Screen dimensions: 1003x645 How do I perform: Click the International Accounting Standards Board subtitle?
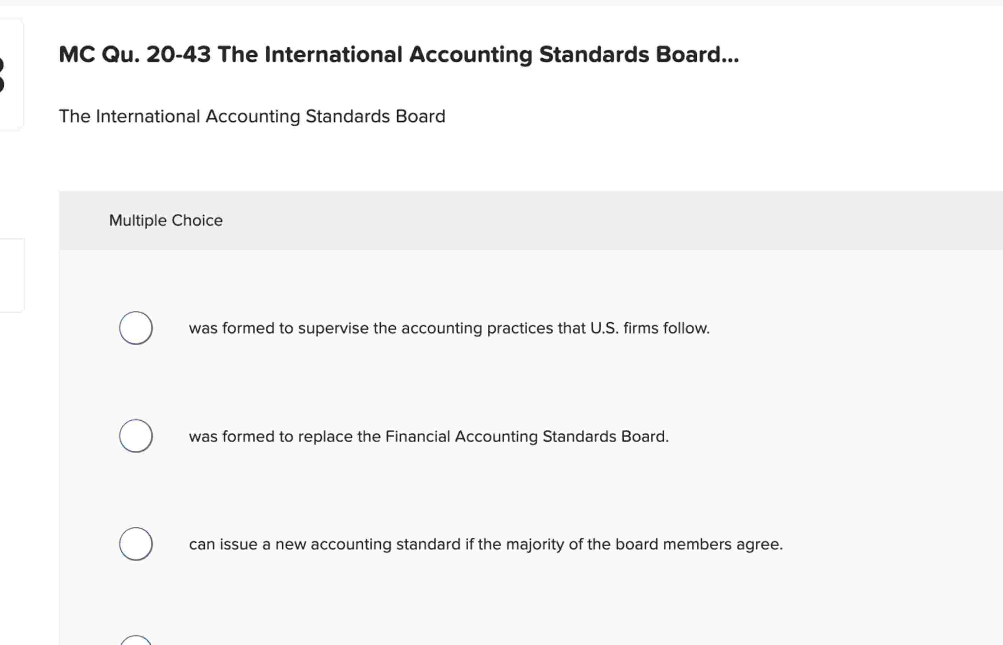pos(252,116)
